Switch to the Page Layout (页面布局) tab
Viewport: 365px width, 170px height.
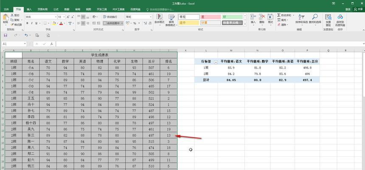tap(42, 9)
